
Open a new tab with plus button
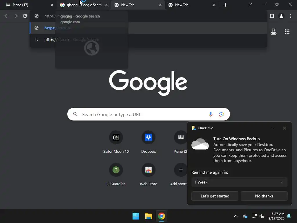pos(225,5)
